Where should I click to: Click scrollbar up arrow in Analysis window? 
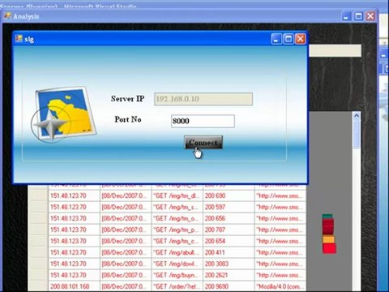coord(357,115)
